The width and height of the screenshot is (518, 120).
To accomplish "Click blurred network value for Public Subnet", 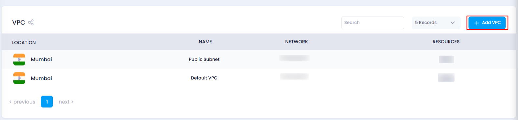I will point(294,58).
